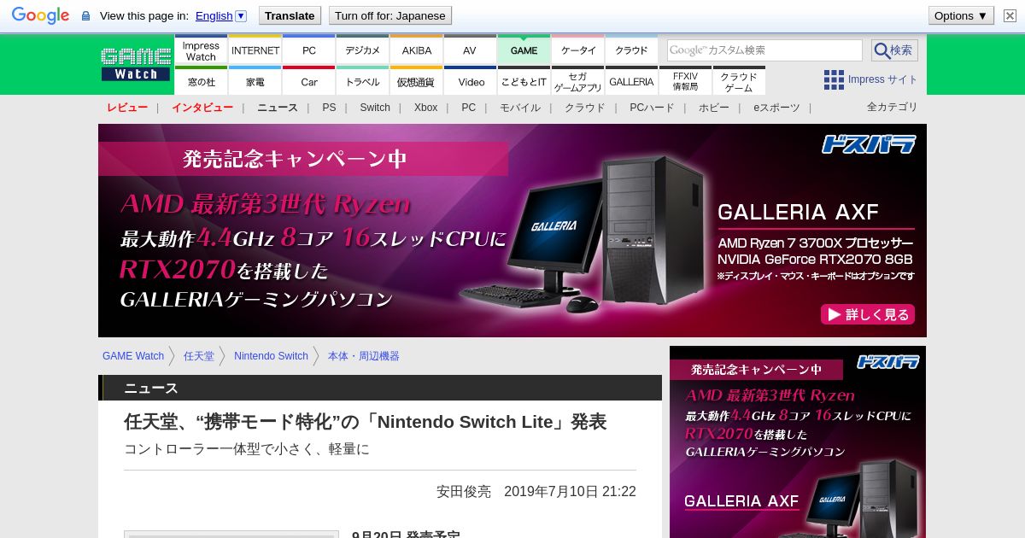Open the クラウド ゲーム tab

pos(739,81)
